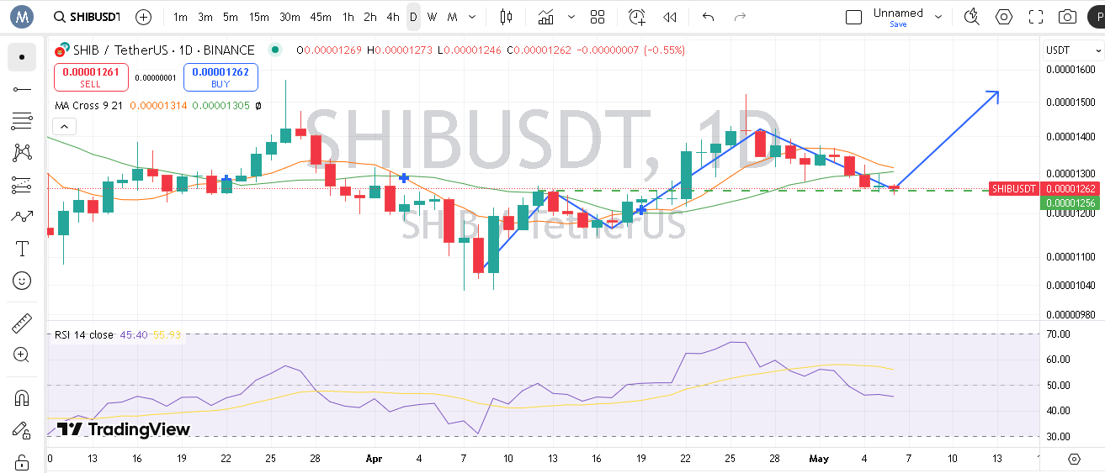Image resolution: width=1105 pixels, height=473 pixels.
Task: Toggle magnet mode
Action: tap(22, 397)
